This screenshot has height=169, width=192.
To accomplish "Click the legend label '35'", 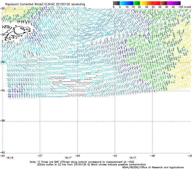I will pos(160,7).
